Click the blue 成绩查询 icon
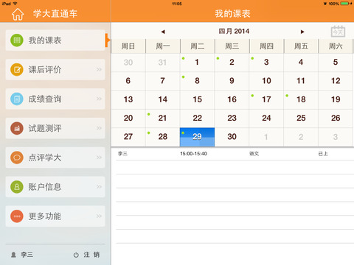This screenshot has height=265, width=354. tap(17, 99)
